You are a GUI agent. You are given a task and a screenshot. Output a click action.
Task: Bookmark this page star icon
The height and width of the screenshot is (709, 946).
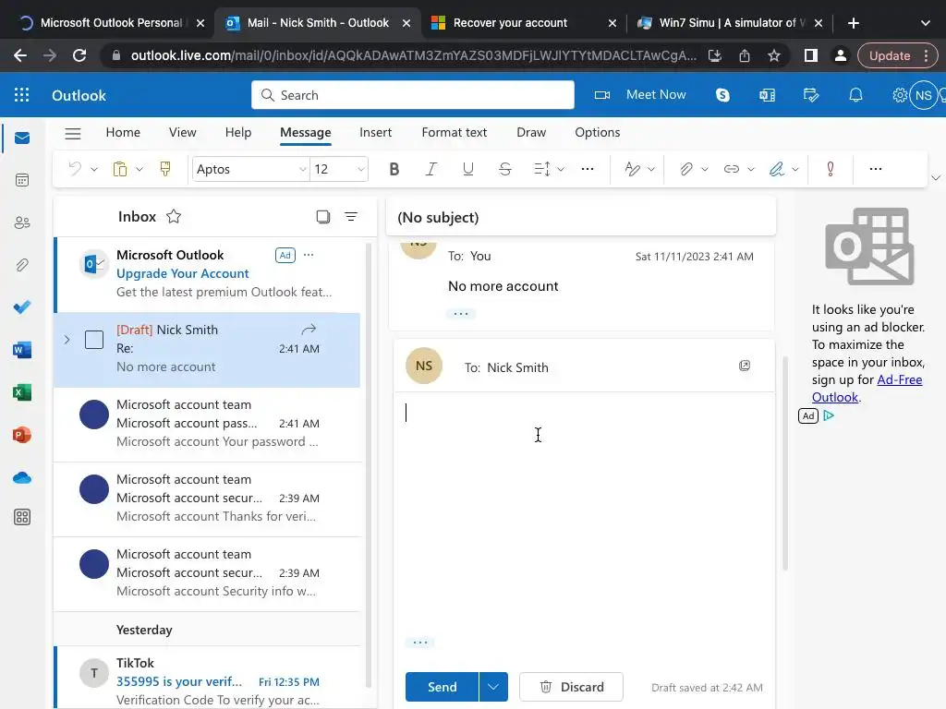774,56
